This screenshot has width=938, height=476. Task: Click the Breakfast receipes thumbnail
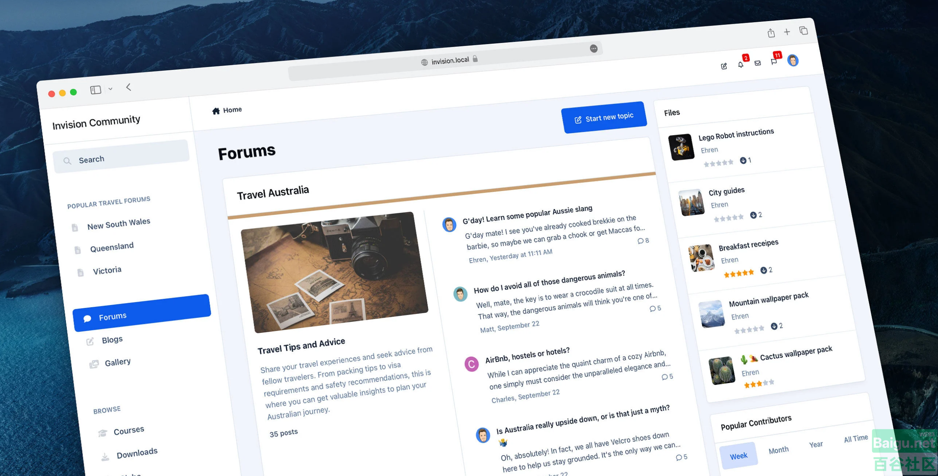[x=701, y=258]
